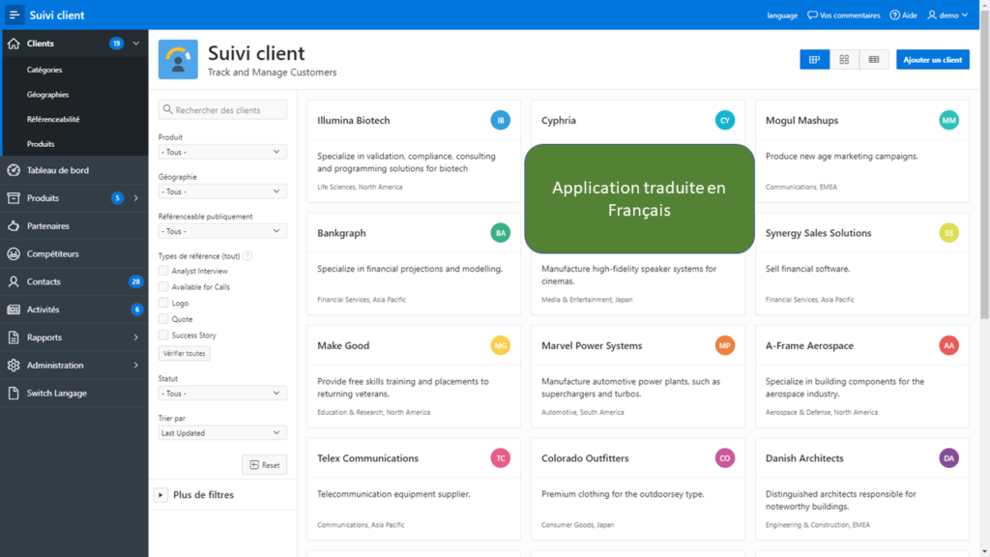Click the Activités sidebar icon

click(14, 309)
